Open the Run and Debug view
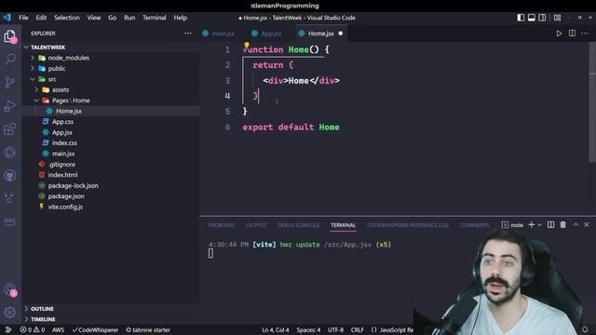This screenshot has height=335, width=596. [10, 105]
